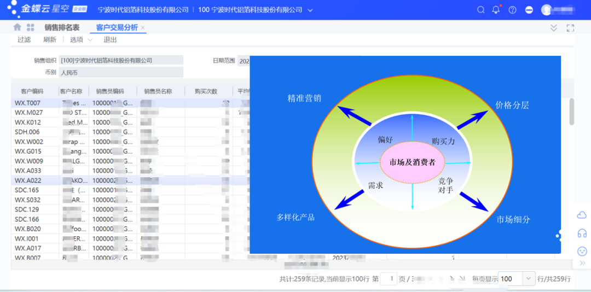
Task: Expand the organization switcher dropdown arrow
Action: 310,10
